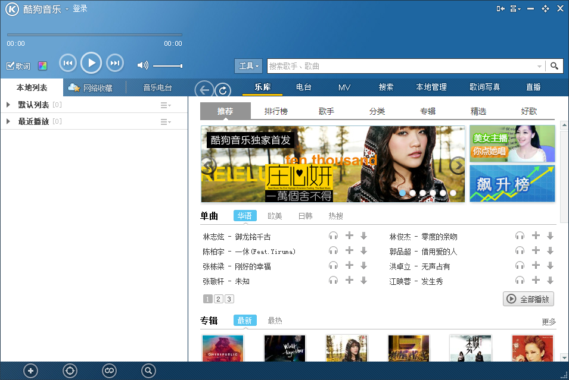Add 张栋梁 - 刚好的幸福 to playlist

click(x=349, y=266)
